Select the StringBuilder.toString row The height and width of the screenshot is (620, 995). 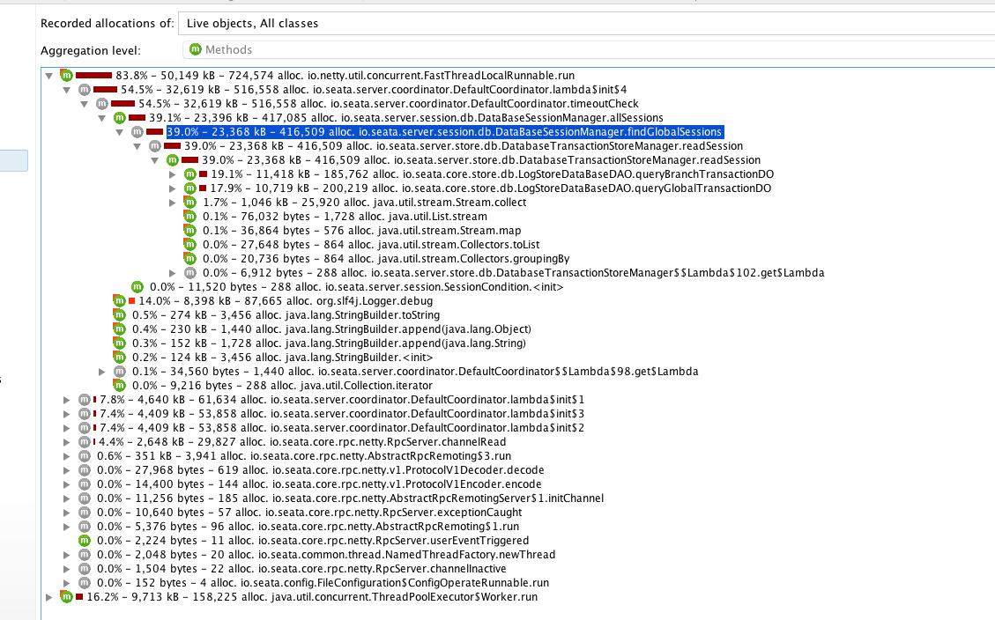[282, 315]
